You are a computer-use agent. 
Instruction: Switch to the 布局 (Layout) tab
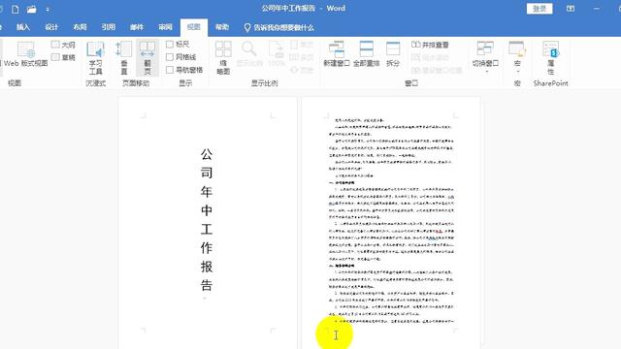[80, 27]
